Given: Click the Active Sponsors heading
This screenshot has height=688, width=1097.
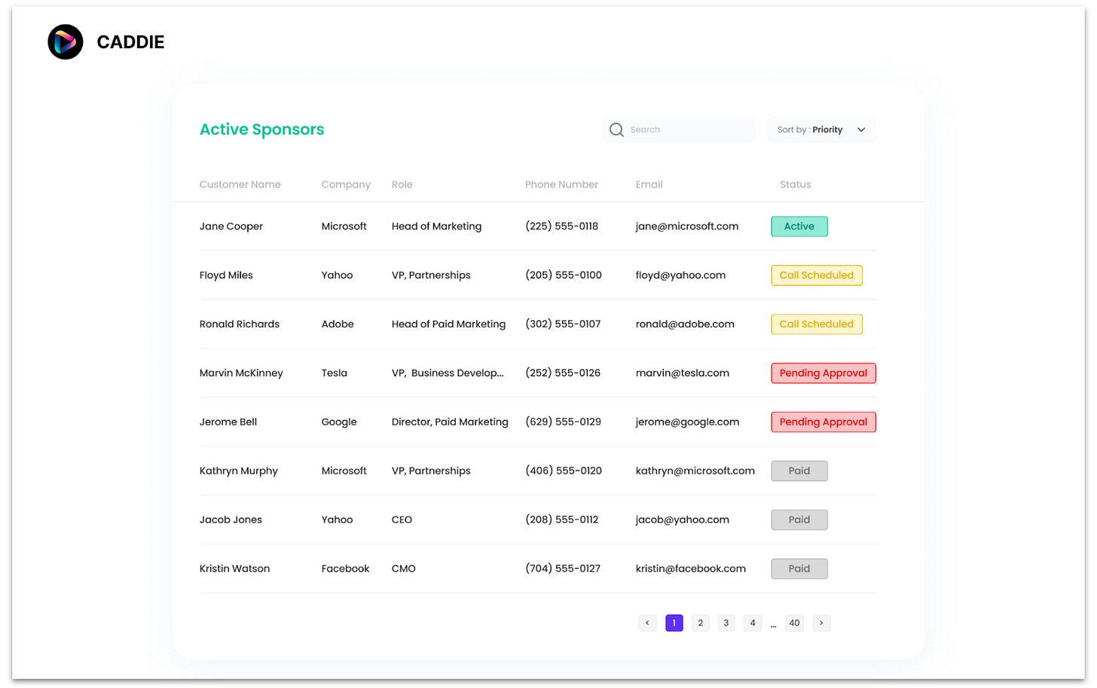Looking at the screenshot, I should (x=261, y=129).
